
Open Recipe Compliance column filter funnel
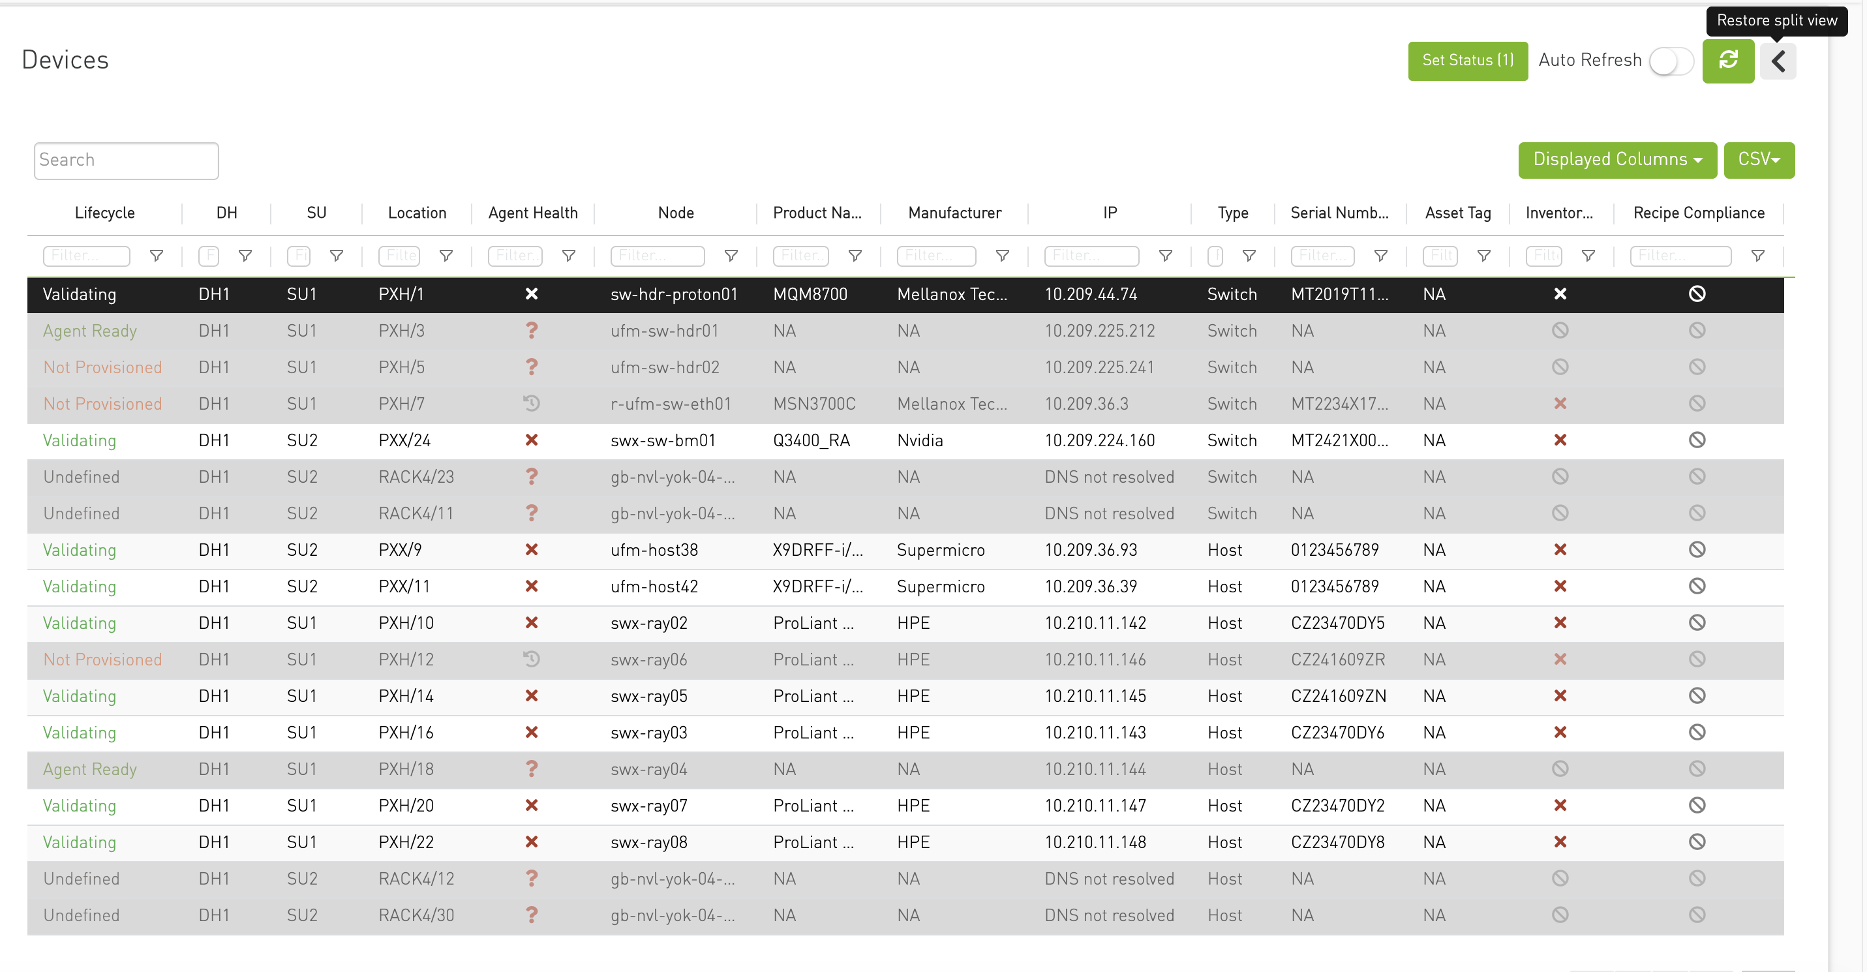coord(1757,255)
